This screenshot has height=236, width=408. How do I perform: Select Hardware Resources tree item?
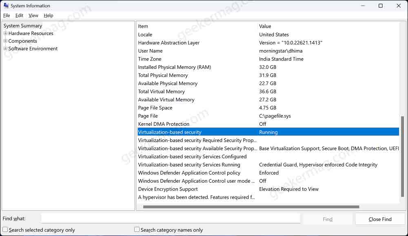coord(31,33)
